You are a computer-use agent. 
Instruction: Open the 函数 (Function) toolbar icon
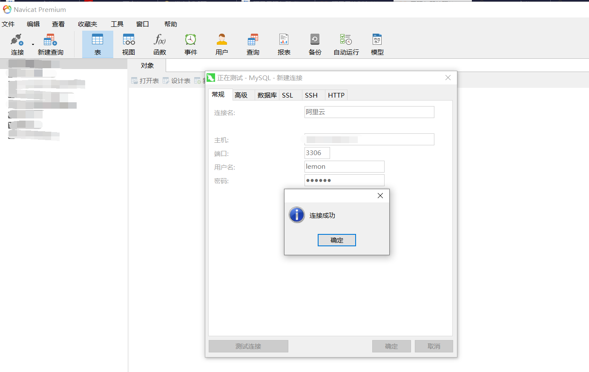(x=160, y=44)
